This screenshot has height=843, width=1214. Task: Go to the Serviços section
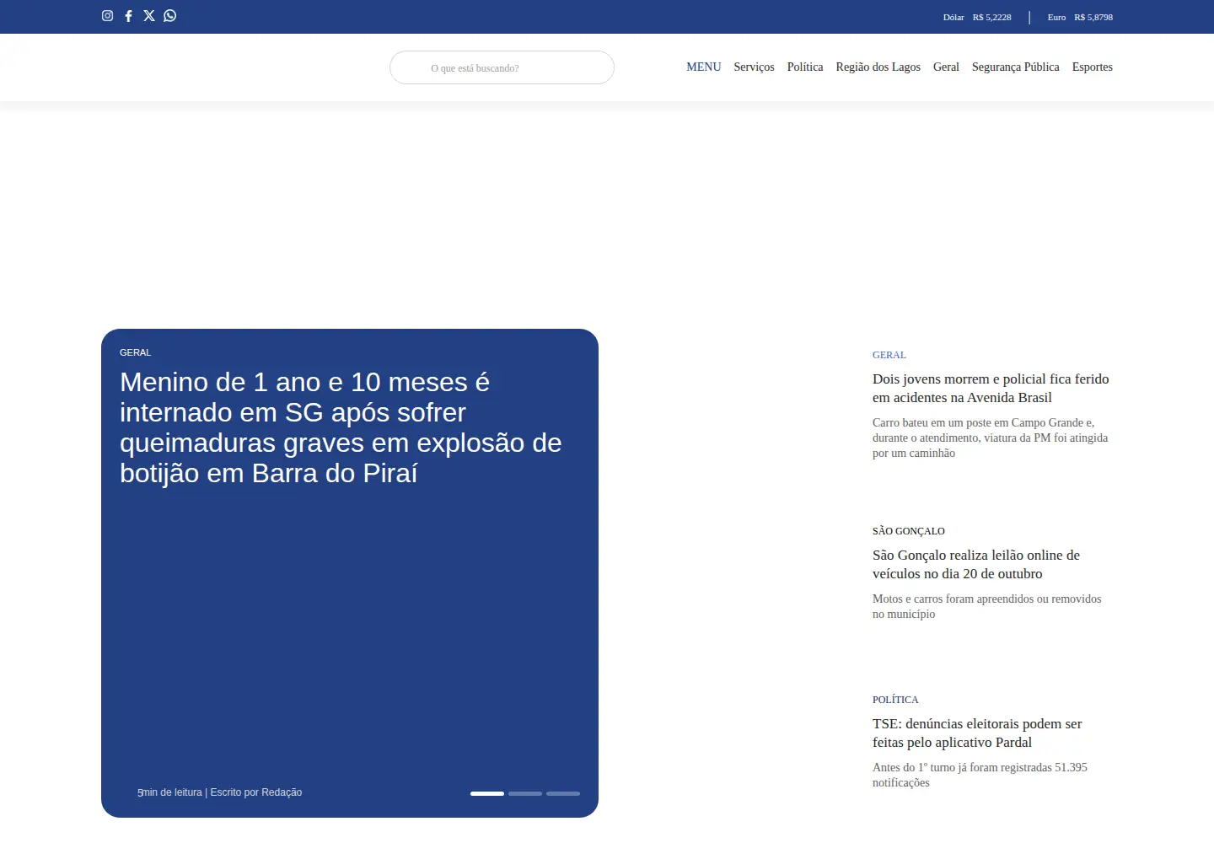[754, 67]
